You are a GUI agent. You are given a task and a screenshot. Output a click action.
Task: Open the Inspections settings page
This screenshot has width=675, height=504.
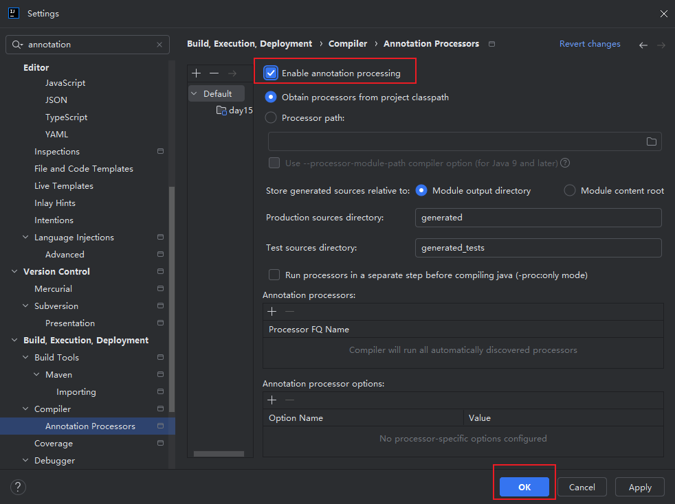coord(57,151)
